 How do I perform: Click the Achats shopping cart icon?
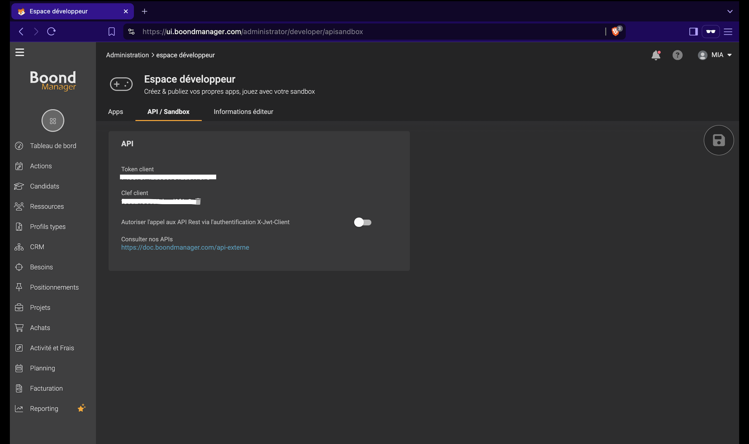coord(19,328)
